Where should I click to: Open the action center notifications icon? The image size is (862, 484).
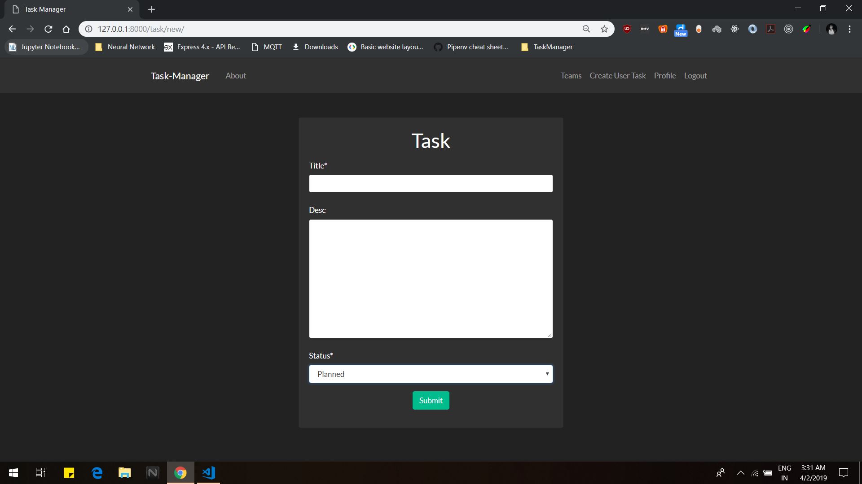[x=844, y=473]
